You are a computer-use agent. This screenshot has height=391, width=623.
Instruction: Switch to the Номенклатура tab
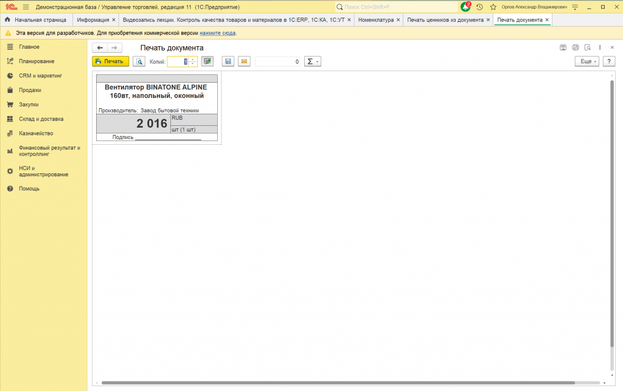[x=376, y=20]
